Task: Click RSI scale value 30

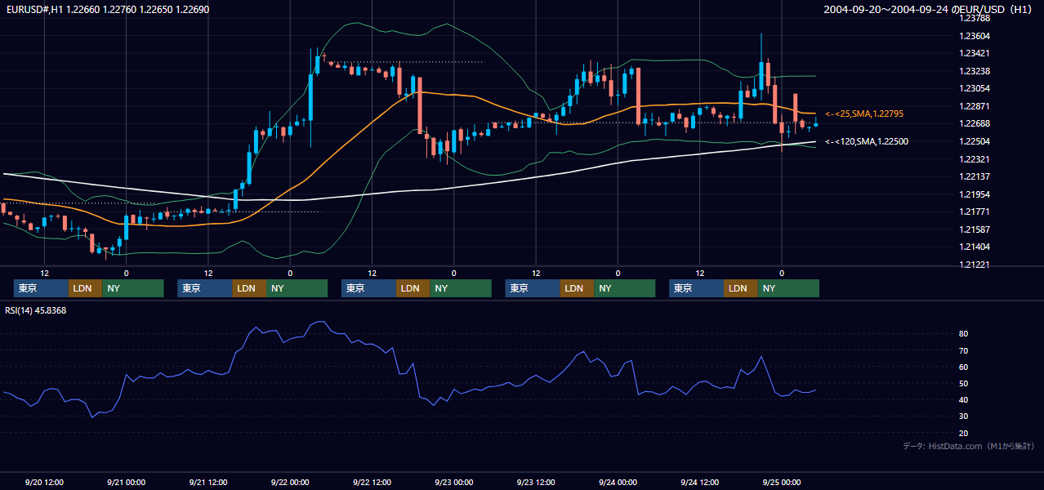Action: coord(964,416)
